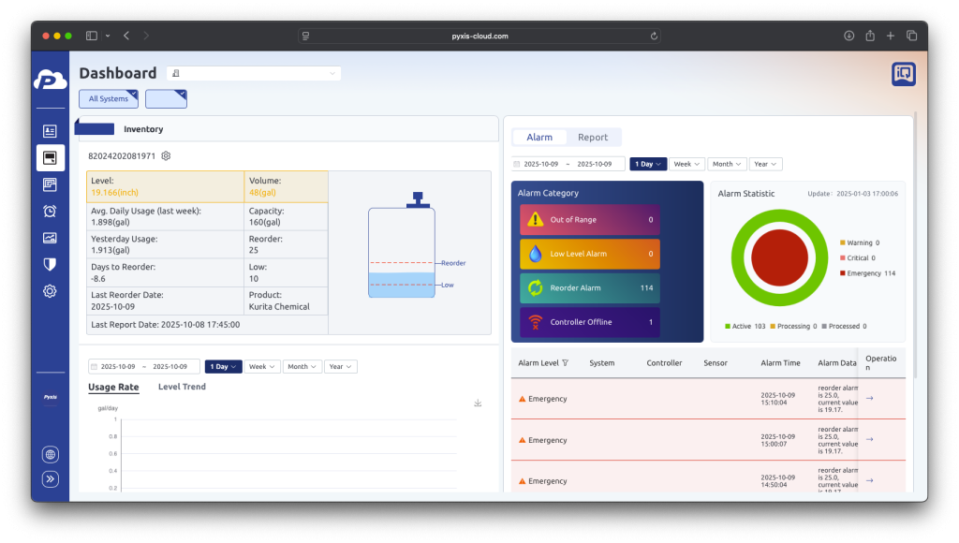Switch to the Report tab
The height and width of the screenshot is (543, 959).
[592, 138]
